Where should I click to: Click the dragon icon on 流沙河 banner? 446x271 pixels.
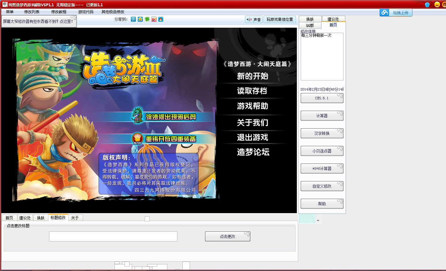point(137,115)
